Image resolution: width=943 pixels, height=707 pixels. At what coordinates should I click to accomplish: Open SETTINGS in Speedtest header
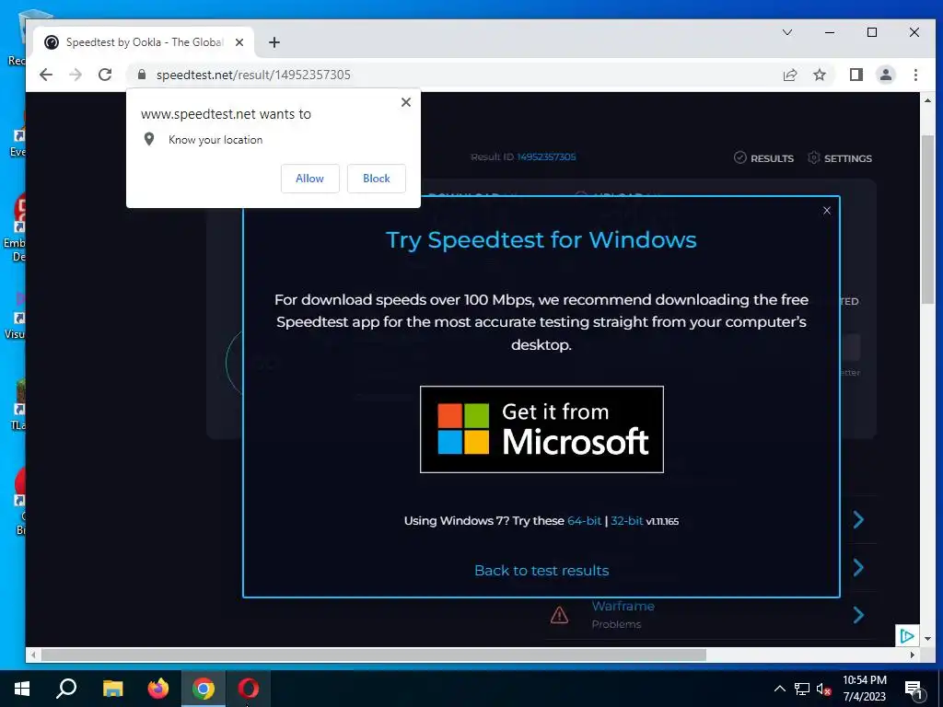(x=840, y=158)
